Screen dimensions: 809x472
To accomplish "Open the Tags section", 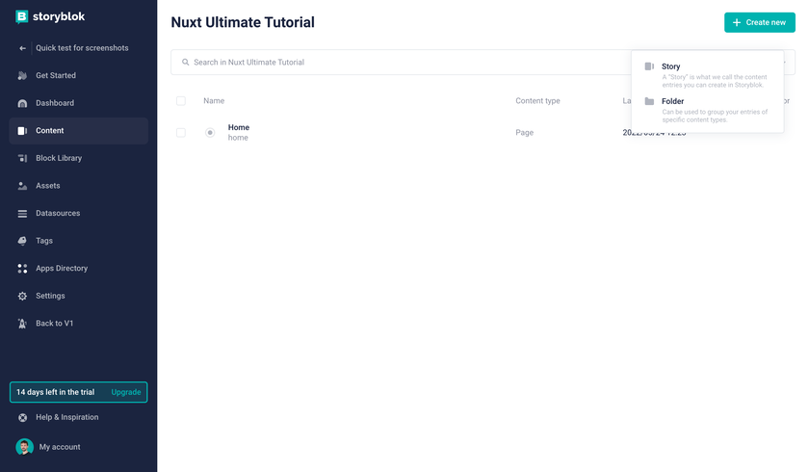I will click(x=78, y=241).
